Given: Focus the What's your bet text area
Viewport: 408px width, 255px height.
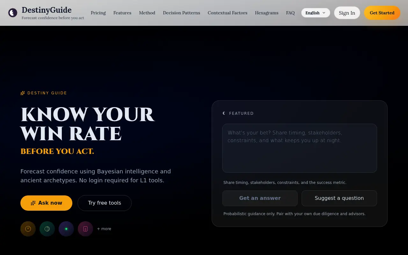Looking at the screenshot, I should coord(300,148).
